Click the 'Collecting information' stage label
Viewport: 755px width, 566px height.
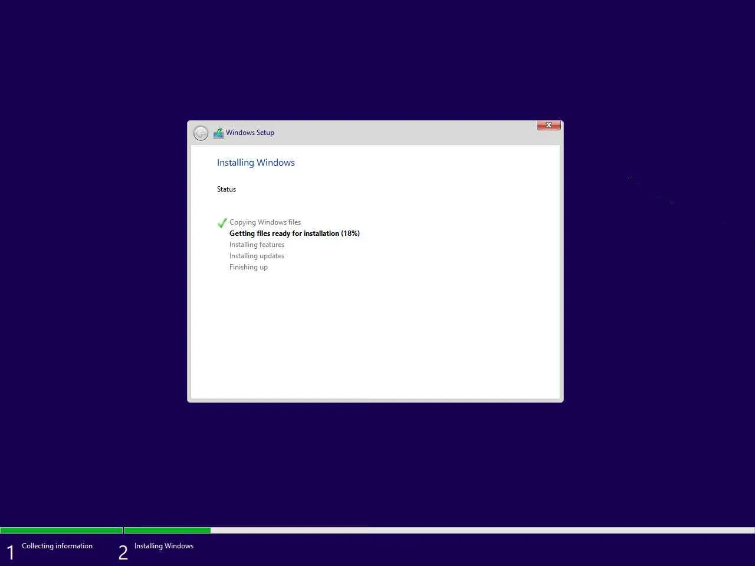point(57,546)
